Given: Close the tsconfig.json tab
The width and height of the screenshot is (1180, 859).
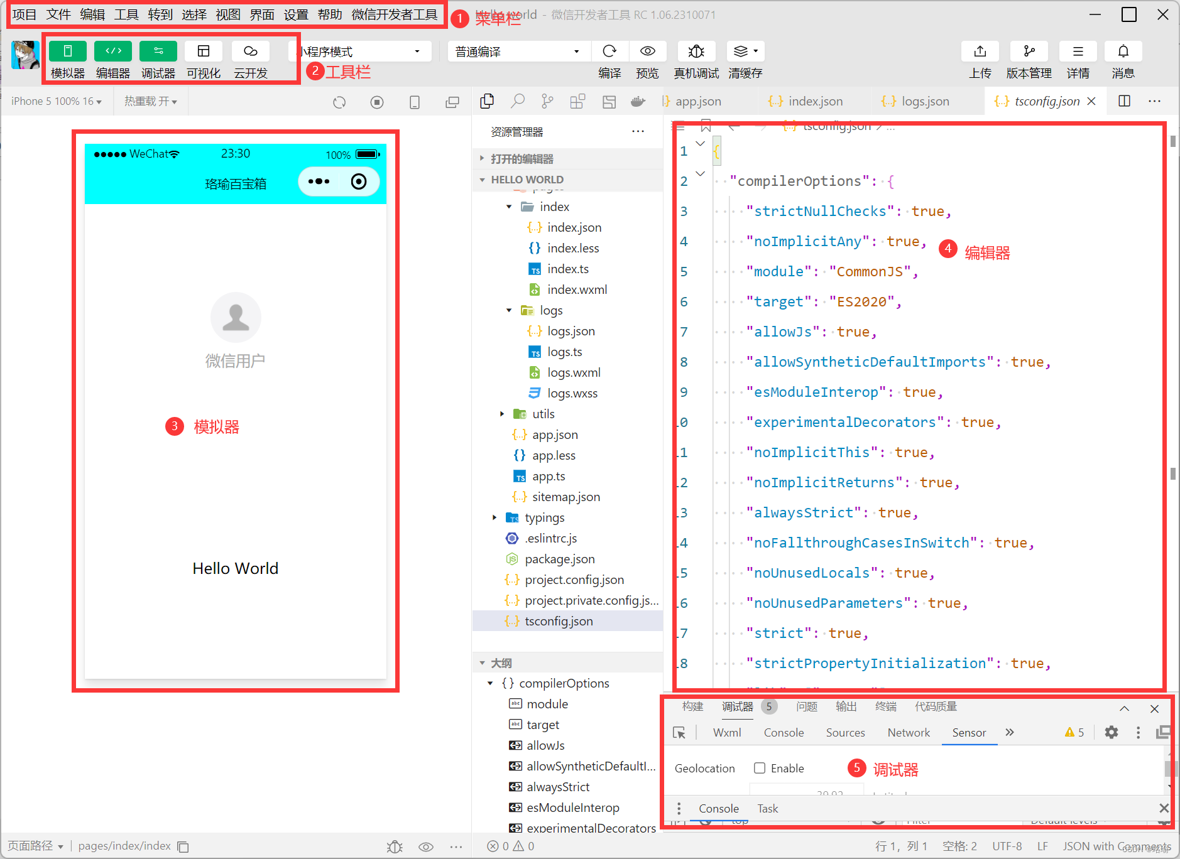Looking at the screenshot, I should point(1091,101).
